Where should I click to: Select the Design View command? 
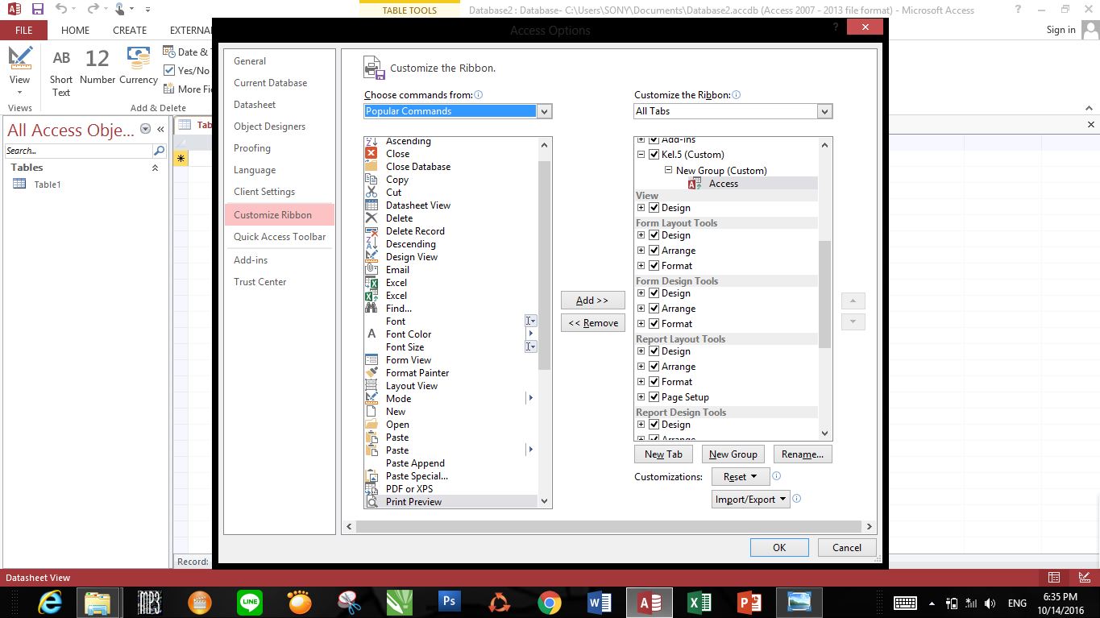[x=450, y=257]
